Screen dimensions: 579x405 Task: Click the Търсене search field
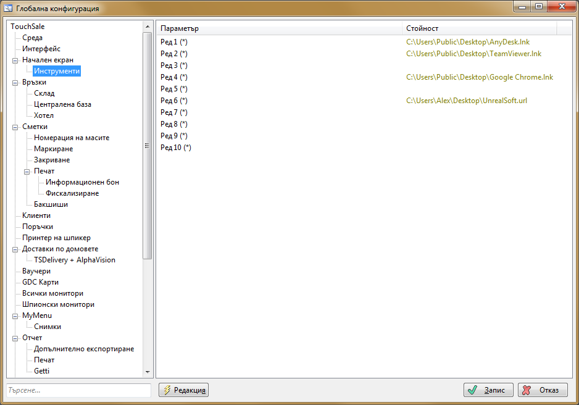[78, 390]
